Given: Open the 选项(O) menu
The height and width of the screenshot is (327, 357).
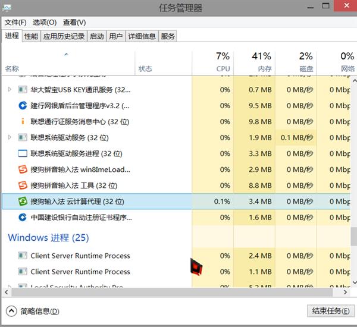Looking at the screenshot, I should point(45,23).
